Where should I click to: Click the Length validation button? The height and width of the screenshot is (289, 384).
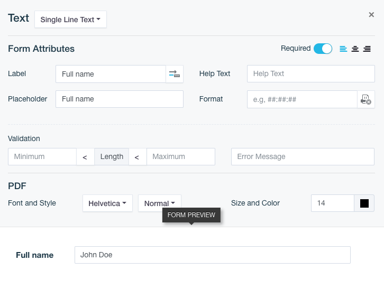pyautogui.click(x=112, y=156)
